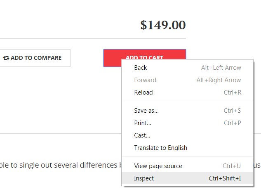Click the Ctrl+Shift+I shortcut label
This screenshot has width=261, height=192.
[x=225, y=178]
